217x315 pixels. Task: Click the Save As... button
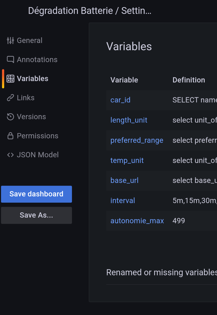point(36,215)
